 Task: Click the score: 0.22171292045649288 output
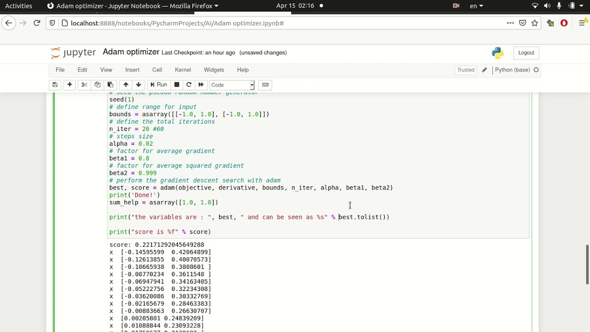tap(157, 245)
